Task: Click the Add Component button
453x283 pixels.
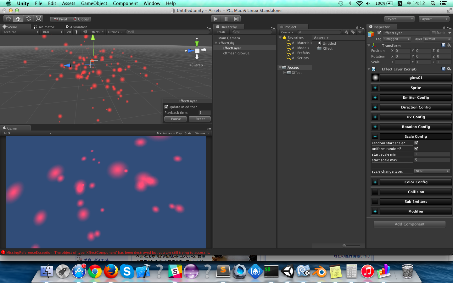Action: [409, 224]
